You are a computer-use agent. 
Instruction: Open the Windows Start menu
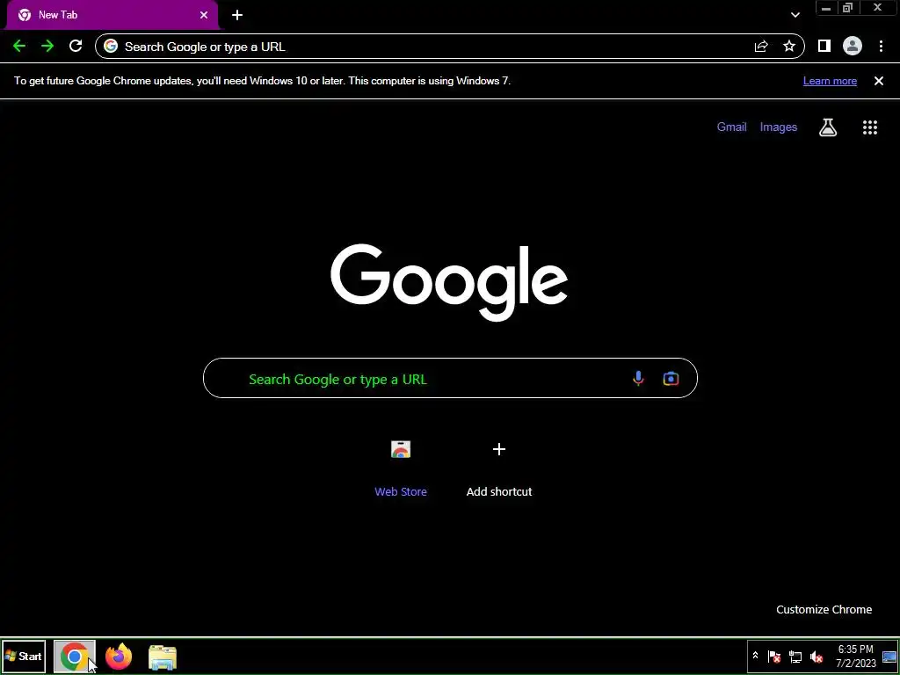click(x=24, y=656)
